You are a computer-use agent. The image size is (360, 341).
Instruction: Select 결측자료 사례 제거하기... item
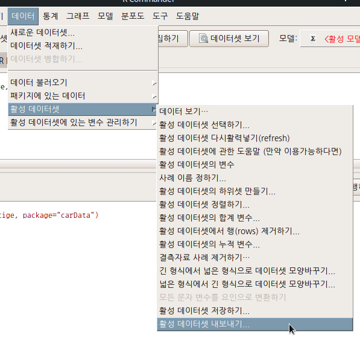coord(255,258)
